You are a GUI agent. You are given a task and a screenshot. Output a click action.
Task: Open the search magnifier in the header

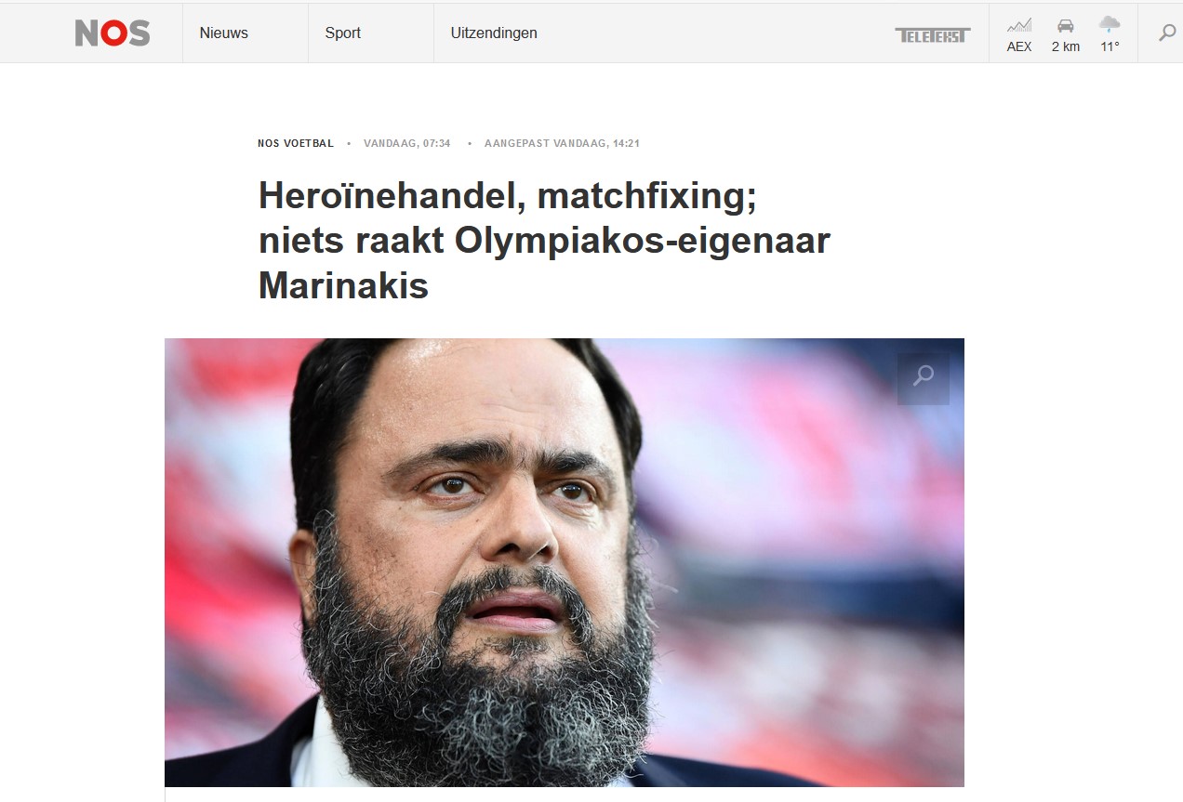tap(1167, 33)
